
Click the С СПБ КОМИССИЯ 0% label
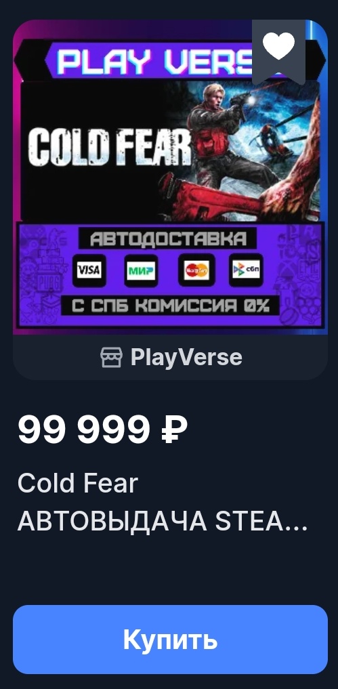click(169, 306)
